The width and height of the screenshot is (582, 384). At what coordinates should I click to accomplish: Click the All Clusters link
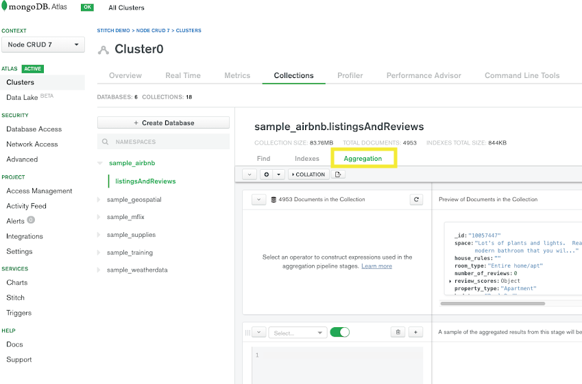pos(126,8)
